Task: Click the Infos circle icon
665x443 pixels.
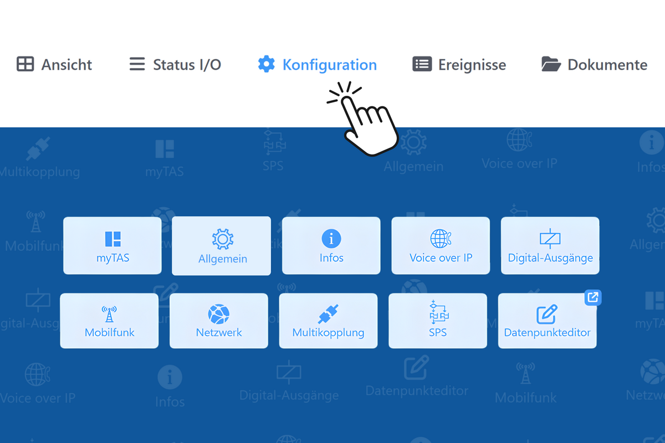Action: pyautogui.click(x=331, y=239)
